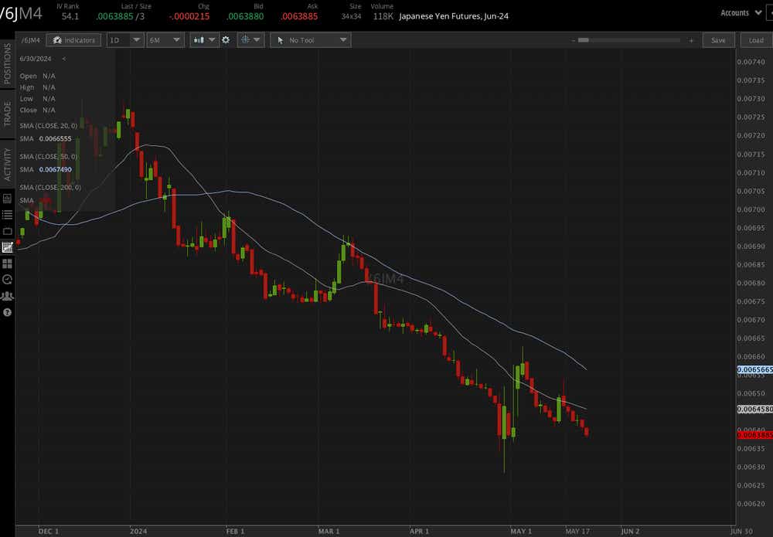Load a saved chart layout
This screenshot has width=773, height=537.
(x=755, y=39)
